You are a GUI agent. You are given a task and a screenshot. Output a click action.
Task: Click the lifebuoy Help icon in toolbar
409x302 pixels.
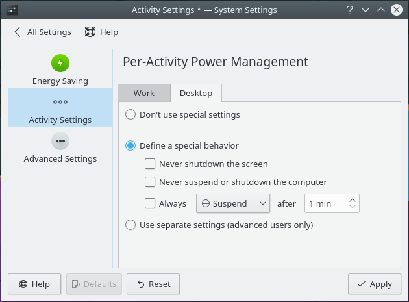click(90, 32)
